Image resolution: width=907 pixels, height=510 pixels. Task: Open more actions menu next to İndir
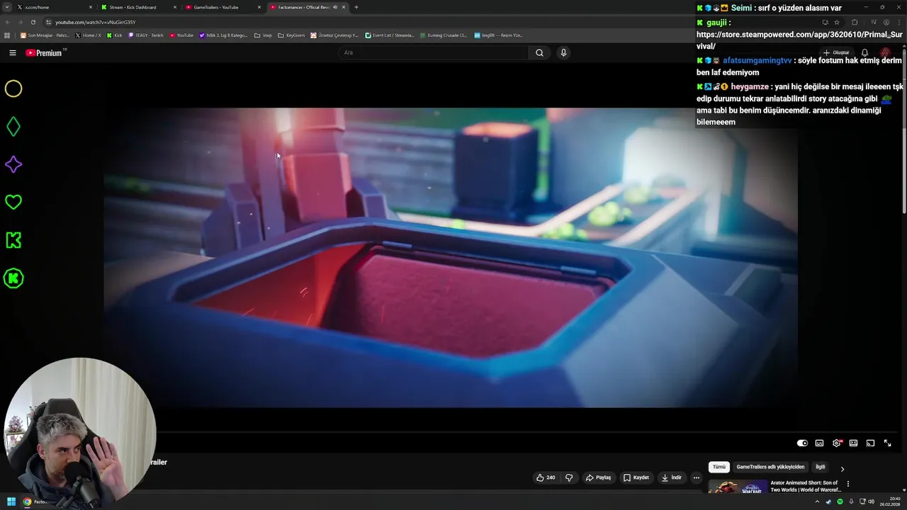(697, 477)
